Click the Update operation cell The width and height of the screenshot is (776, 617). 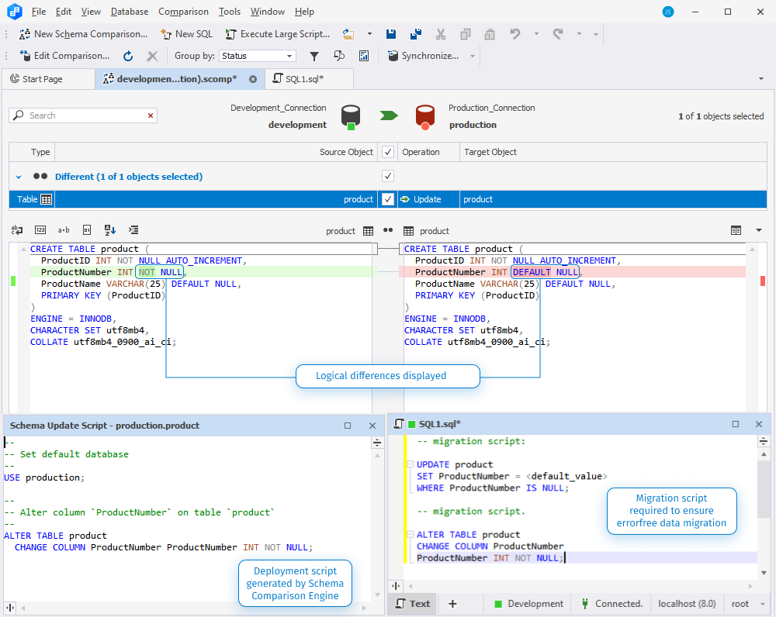(428, 199)
